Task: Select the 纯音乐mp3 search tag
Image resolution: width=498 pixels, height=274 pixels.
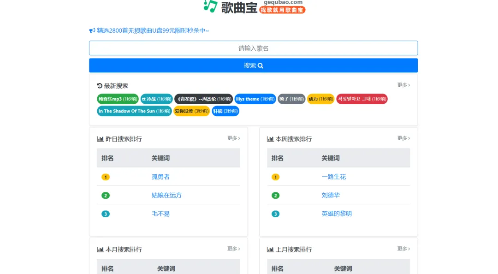Action: click(117, 99)
